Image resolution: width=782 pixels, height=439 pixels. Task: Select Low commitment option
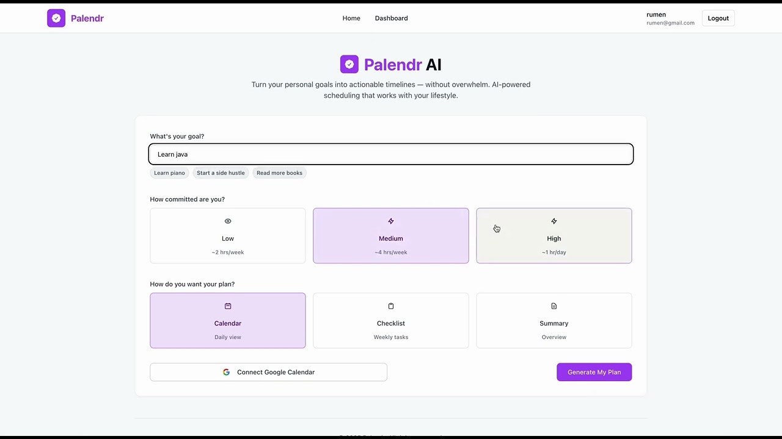tap(228, 236)
